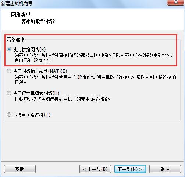Click the bridged network description mentioning 有自己的 IP 地址

[x=94, y=58]
